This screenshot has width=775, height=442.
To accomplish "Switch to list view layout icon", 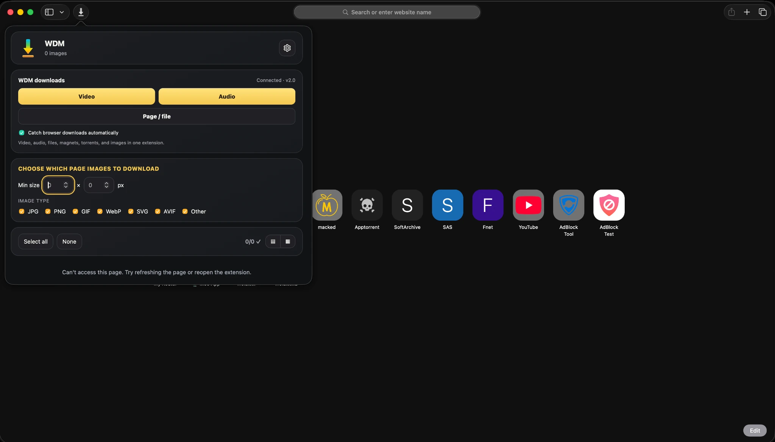I will point(273,241).
